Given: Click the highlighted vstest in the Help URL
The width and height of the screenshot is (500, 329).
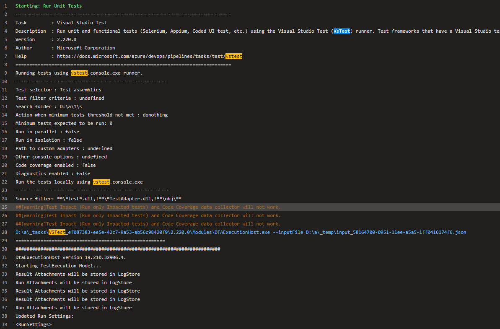Looking at the screenshot, I should click(x=234, y=56).
